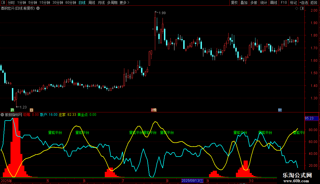Viewport: 320px width, 184px height.
Task: Open the 多股 multi-stock view
Action: click(x=254, y=3)
